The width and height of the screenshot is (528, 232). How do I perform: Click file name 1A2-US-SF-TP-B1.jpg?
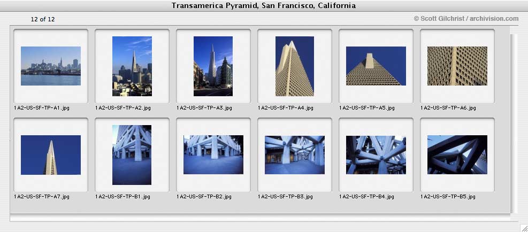(123, 197)
